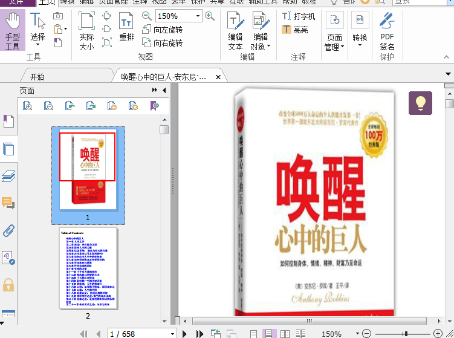Click Edit Text (编辑文本) tool
This screenshot has height=338, width=454.
click(235, 31)
